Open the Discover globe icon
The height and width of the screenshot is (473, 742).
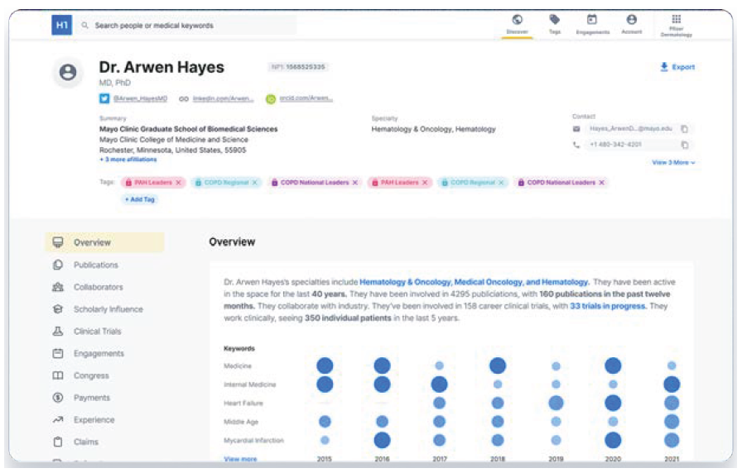pyautogui.click(x=517, y=20)
